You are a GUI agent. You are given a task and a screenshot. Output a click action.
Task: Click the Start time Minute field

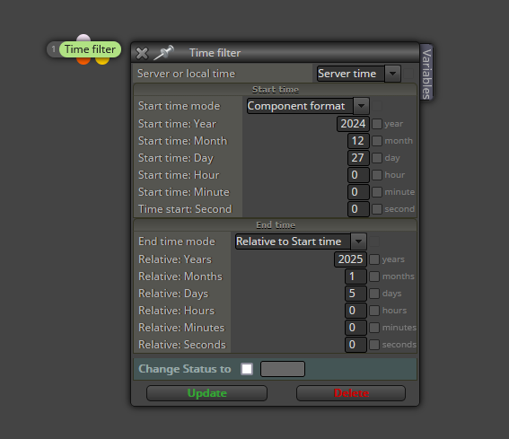(358, 192)
